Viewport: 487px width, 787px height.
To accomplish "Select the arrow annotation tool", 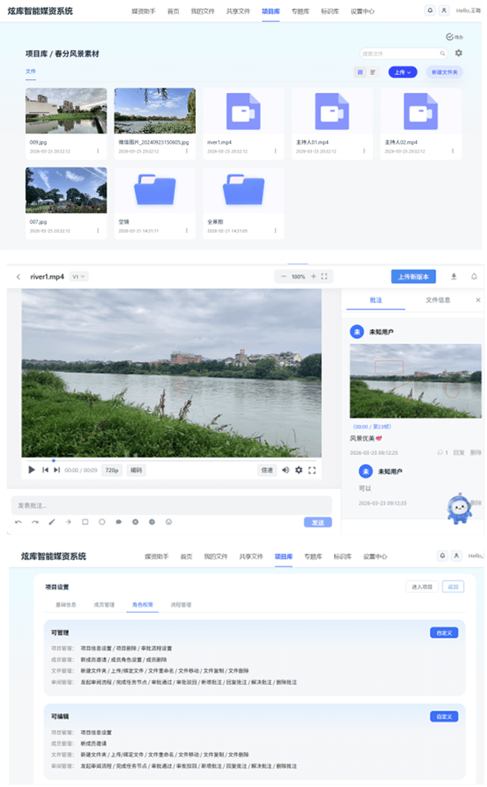I will [x=68, y=522].
